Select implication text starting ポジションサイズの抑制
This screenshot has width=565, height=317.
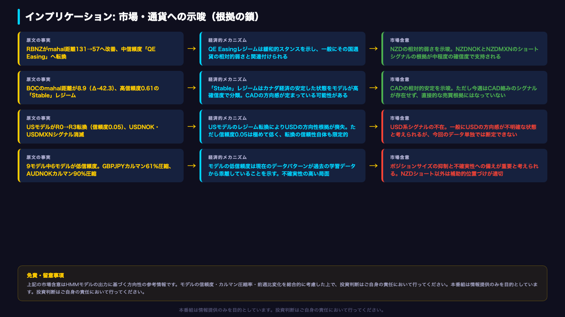coord(464,170)
